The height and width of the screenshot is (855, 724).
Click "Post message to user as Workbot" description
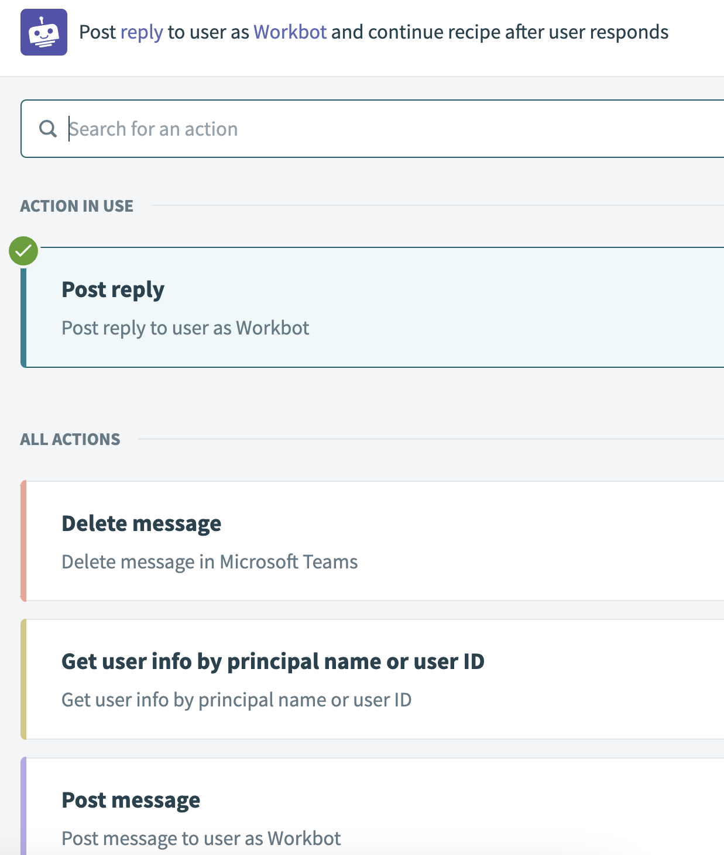(201, 839)
